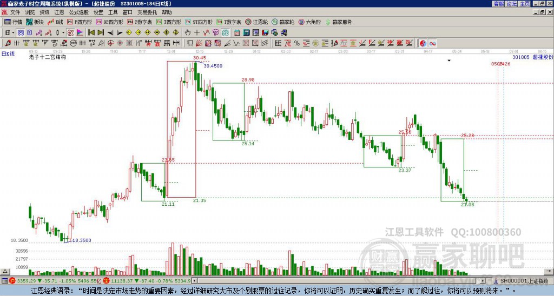Viewport: 554px width, 296px height.
Task: Click the 301005 超捷股份 stock label
Action: (x=533, y=57)
